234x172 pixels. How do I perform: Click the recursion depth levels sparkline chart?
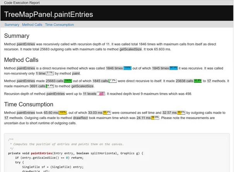[x=101, y=94]
